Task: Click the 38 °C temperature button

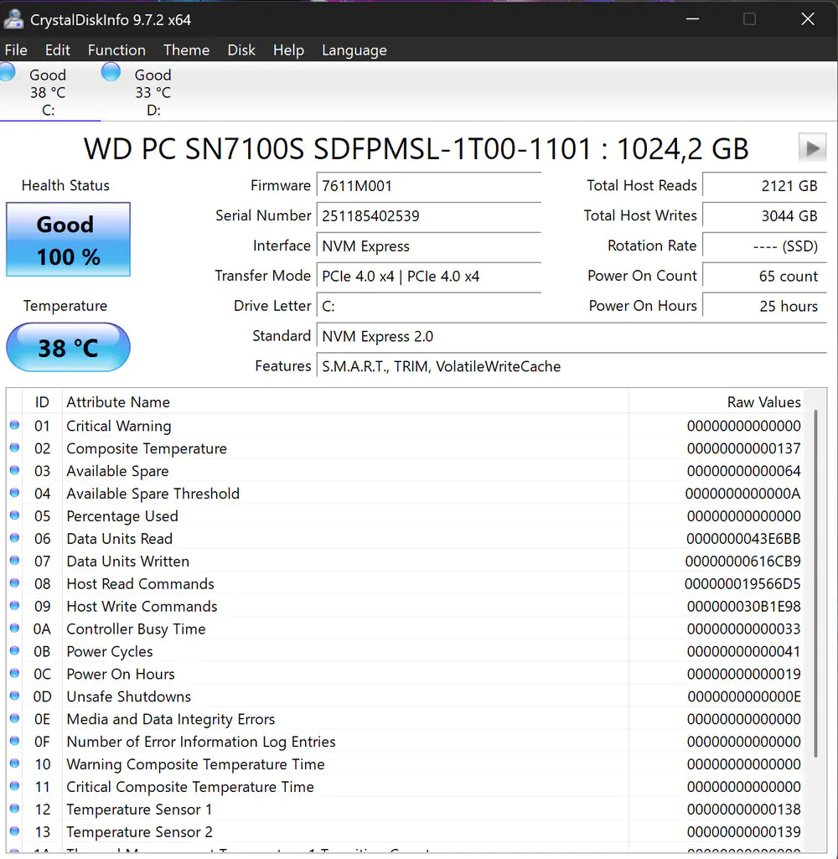Action: pyautogui.click(x=69, y=347)
